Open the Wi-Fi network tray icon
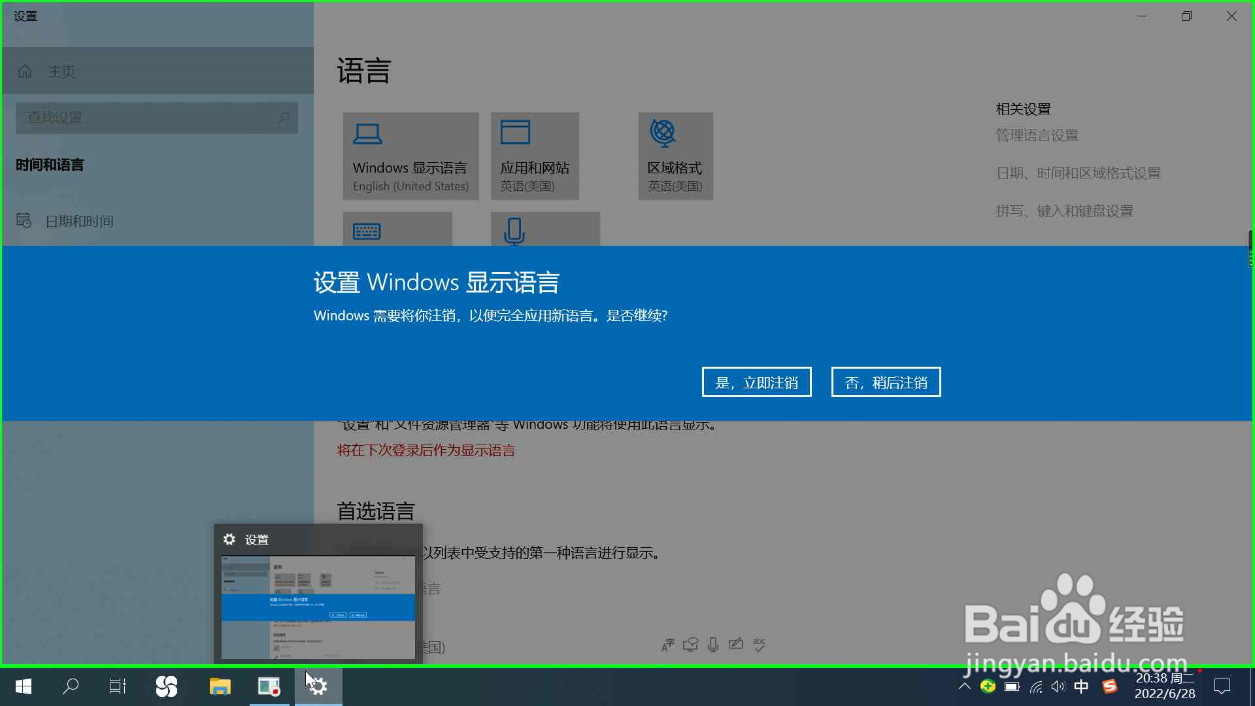 click(x=1036, y=686)
